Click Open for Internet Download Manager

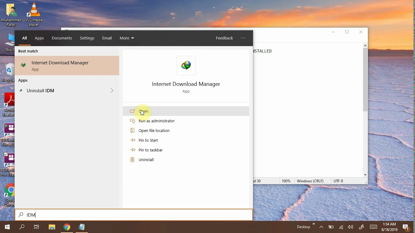pyautogui.click(x=186, y=111)
